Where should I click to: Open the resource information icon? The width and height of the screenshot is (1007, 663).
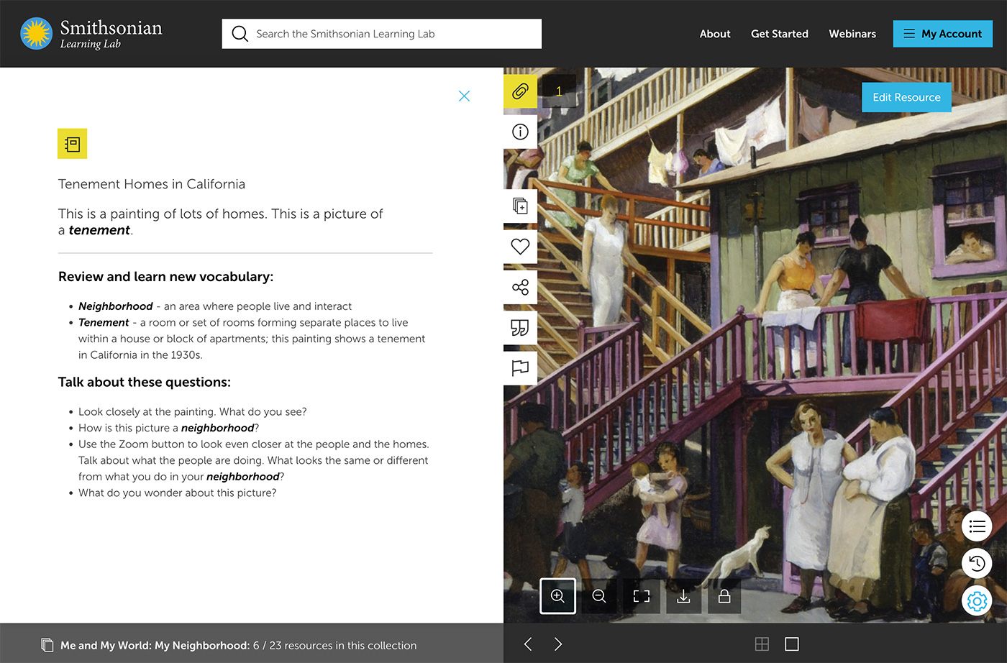[520, 132]
